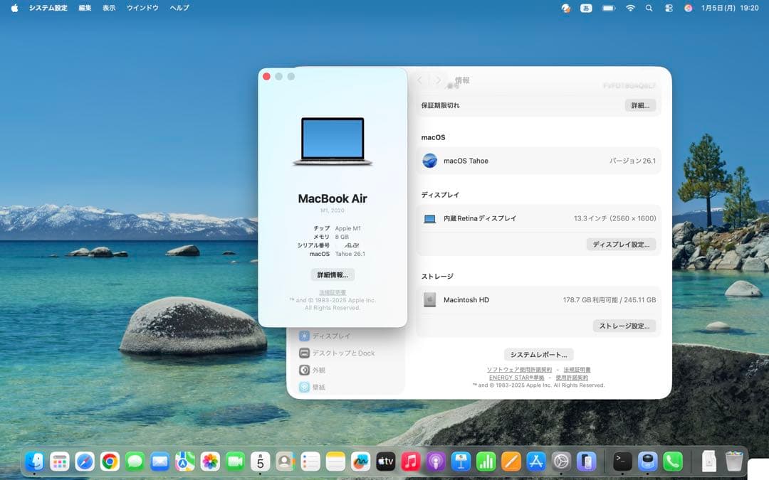Select ディスプレイ in the settings sidebar
Image resolution: width=769 pixels, height=480 pixels.
325,336
